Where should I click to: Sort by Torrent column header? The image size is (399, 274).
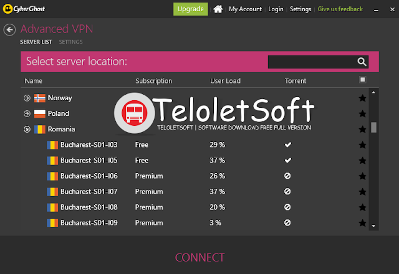tap(295, 81)
